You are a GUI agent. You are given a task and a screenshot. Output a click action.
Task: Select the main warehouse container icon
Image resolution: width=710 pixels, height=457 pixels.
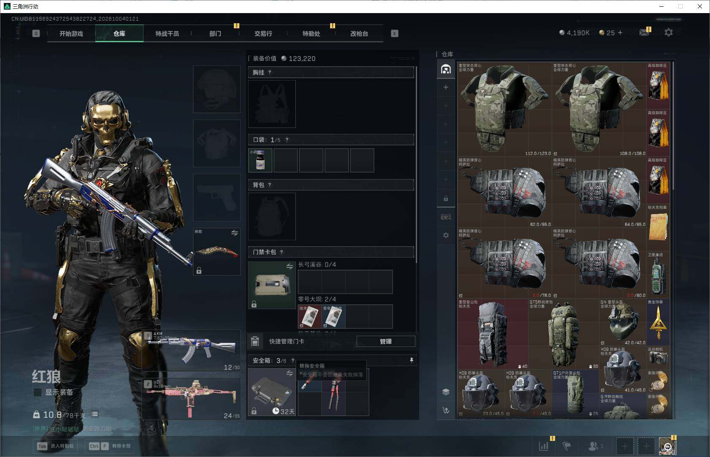click(446, 69)
